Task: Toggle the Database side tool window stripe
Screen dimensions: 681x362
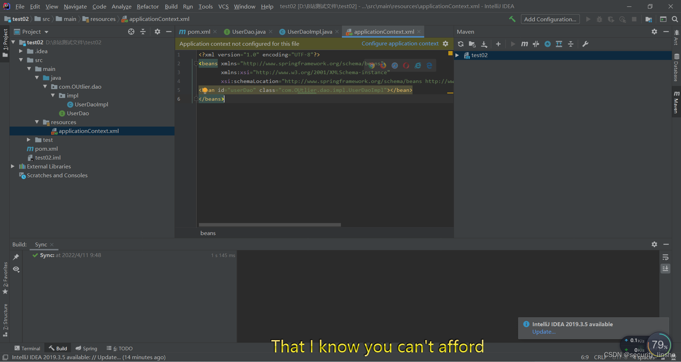Action: click(676, 68)
